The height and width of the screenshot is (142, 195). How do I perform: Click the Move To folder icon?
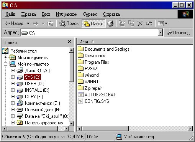122,23
